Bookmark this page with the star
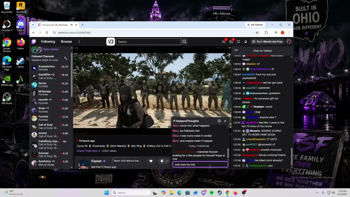This screenshot has height=197, width=350. pos(257,33)
